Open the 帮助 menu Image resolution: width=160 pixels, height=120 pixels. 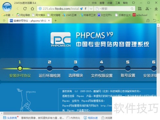coord(125,3)
